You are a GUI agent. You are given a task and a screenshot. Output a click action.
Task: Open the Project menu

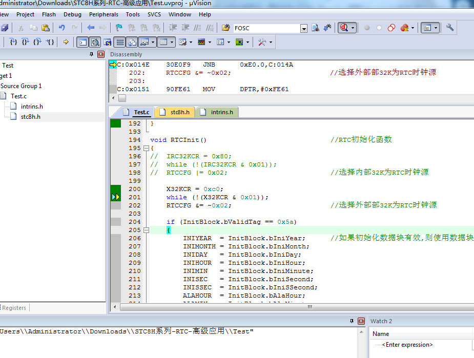pos(25,14)
